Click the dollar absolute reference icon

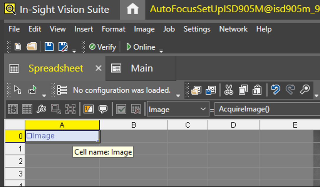[13, 109]
